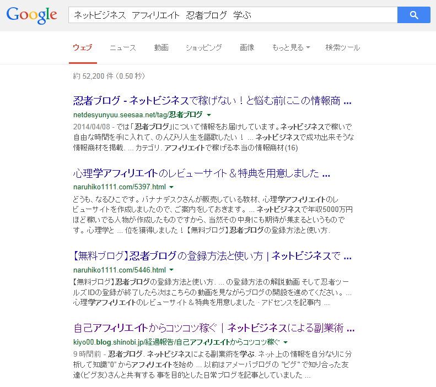Expand the もっと見る dropdown menu
This screenshot has width=436, height=387.
coord(291,48)
